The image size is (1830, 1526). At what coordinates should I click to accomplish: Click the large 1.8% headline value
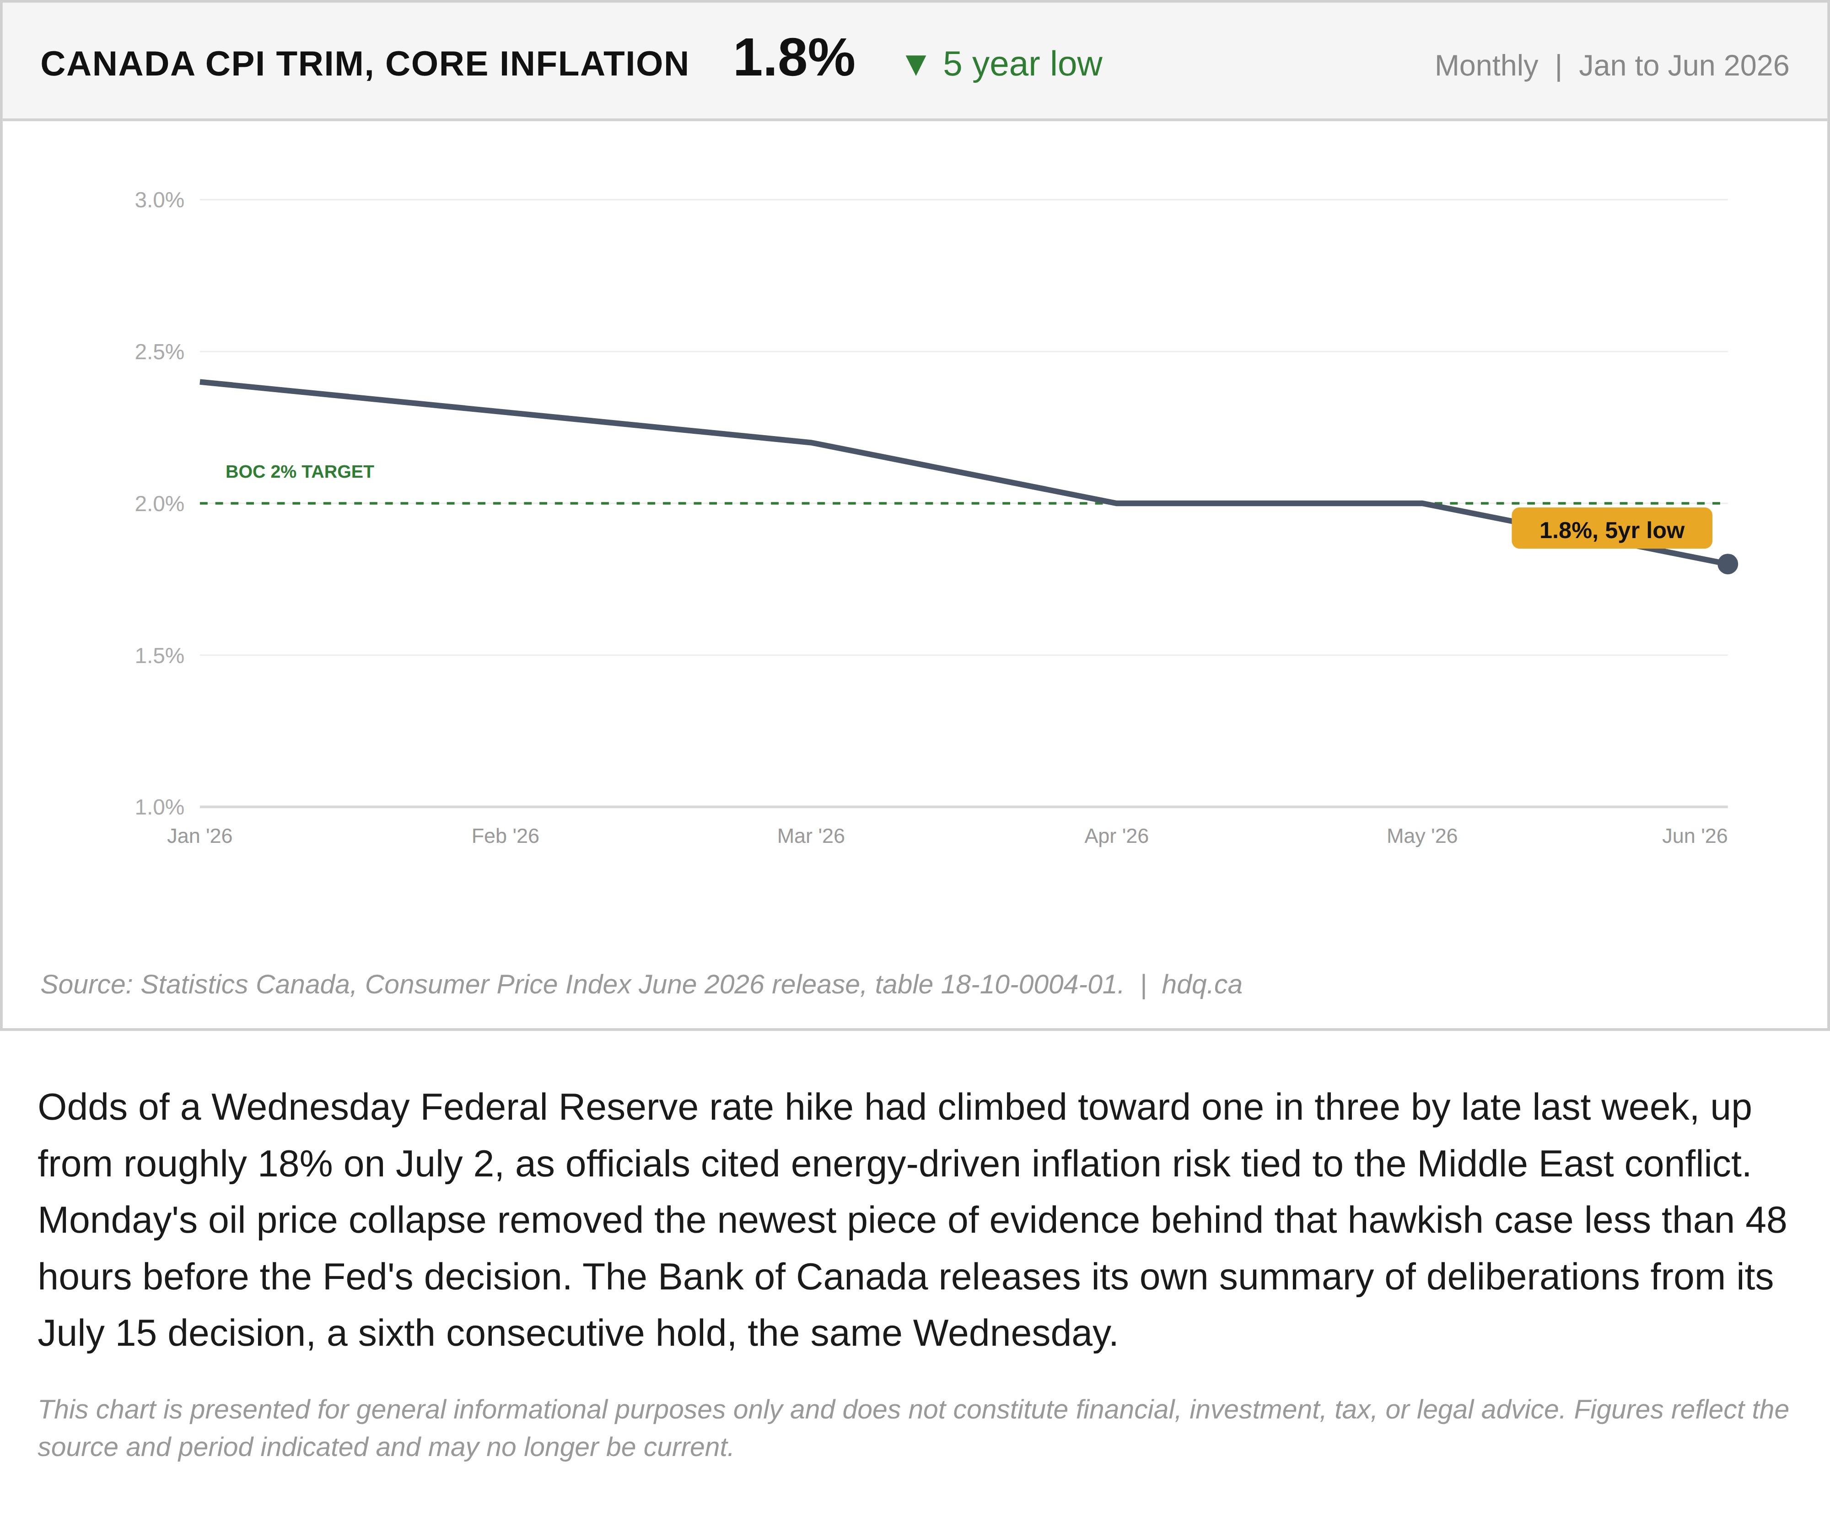(x=794, y=59)
